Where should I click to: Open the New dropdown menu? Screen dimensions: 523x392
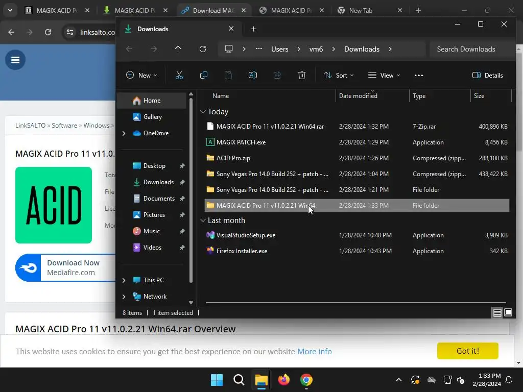(x=141, y=76)
